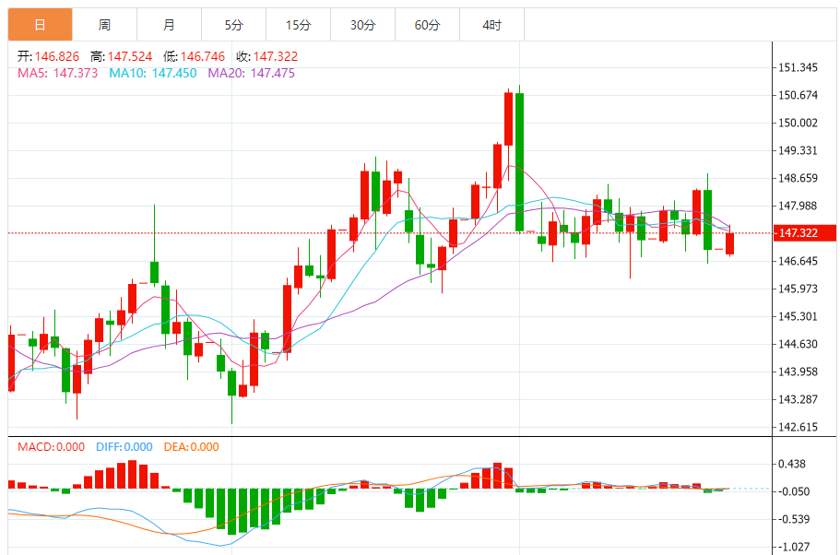The image size is (840, 555).
Task: Click the 143.287 price axis label
Action: [799, 399]
